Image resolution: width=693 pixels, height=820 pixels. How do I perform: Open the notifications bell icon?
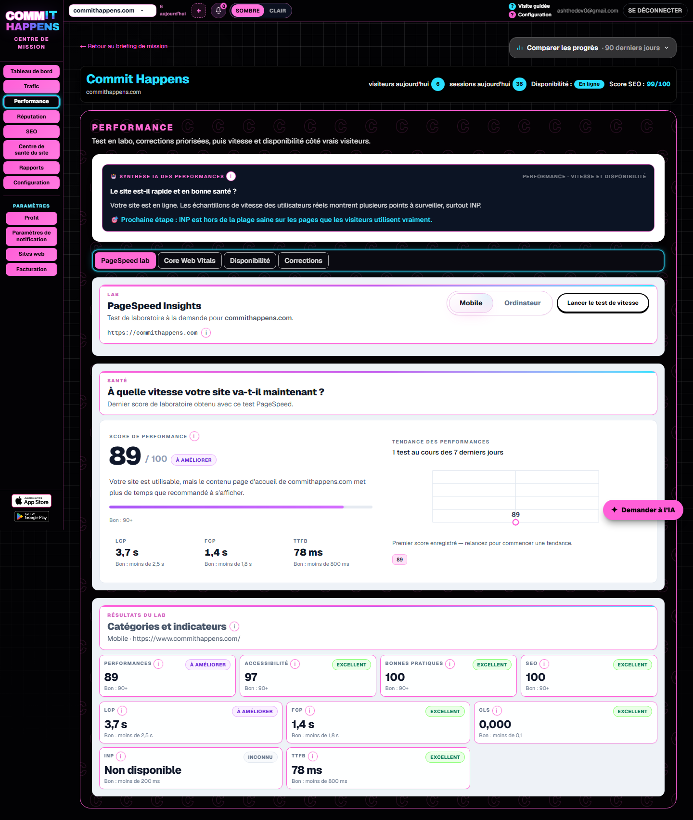(x=218, y=11)
